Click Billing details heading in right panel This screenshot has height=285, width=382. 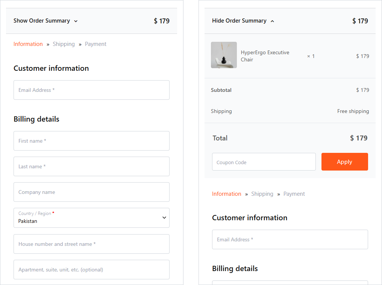pyautogui.click(x=235, y=268)
